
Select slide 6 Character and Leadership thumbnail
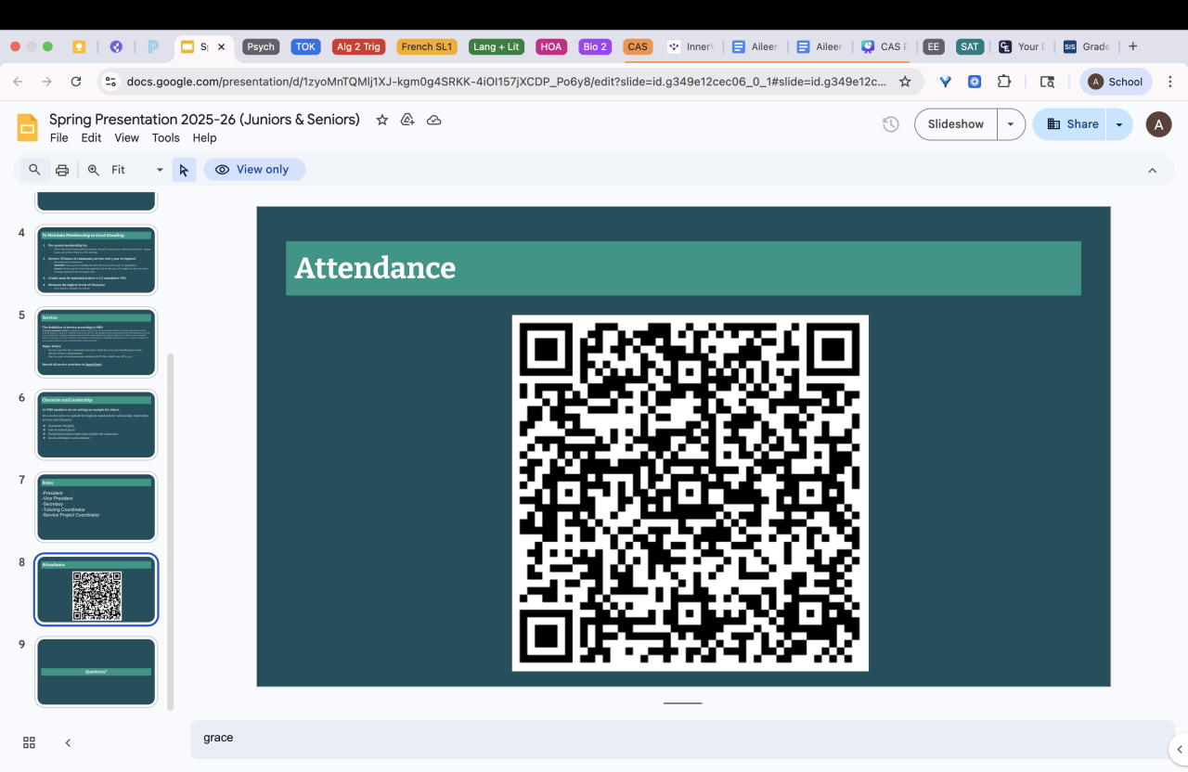click(x=97, y=425)
